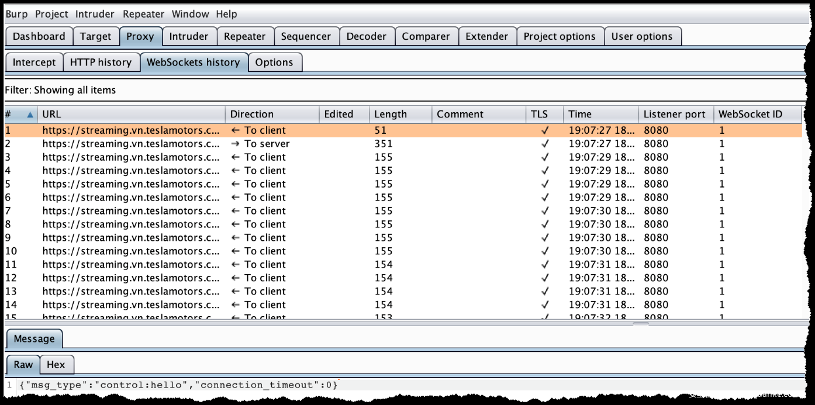Viewport: 815px width, 405px height.
Task: Select the Intercept sub-tab
Action: 34,63
